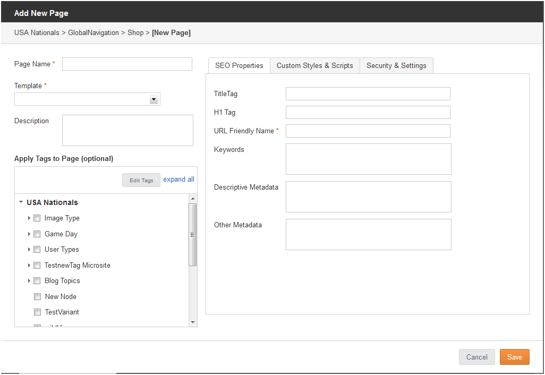Focus the H1 Tag input field
Image resolution: width=545 pixels, height=375 pixels.
[x=368, y=112]
